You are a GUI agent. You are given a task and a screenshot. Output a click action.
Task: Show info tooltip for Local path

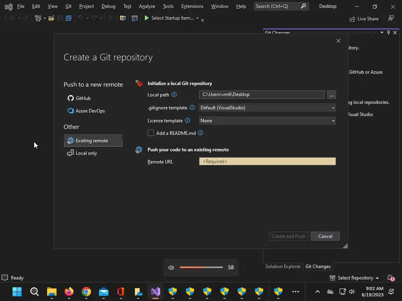coord(174,94)
